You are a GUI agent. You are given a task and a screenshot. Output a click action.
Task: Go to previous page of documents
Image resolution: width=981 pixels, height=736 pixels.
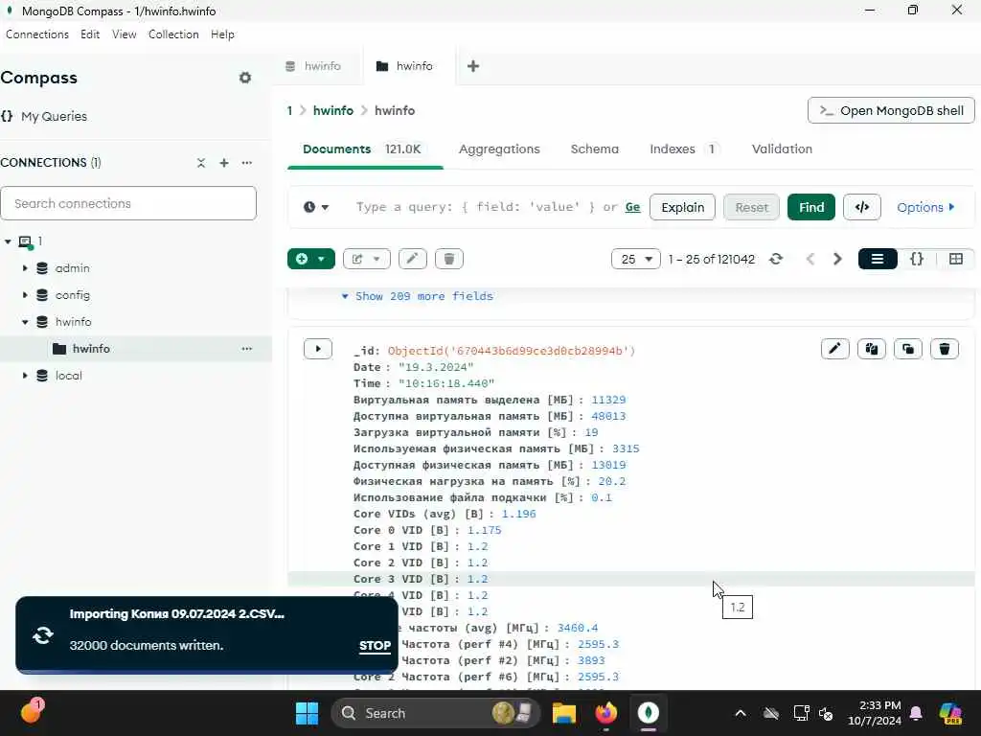pyautogui.click(x=810, y=259)
